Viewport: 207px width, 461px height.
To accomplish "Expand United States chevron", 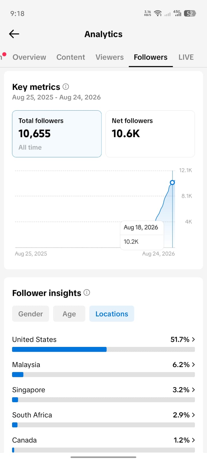I will click(x=193, y=339).
